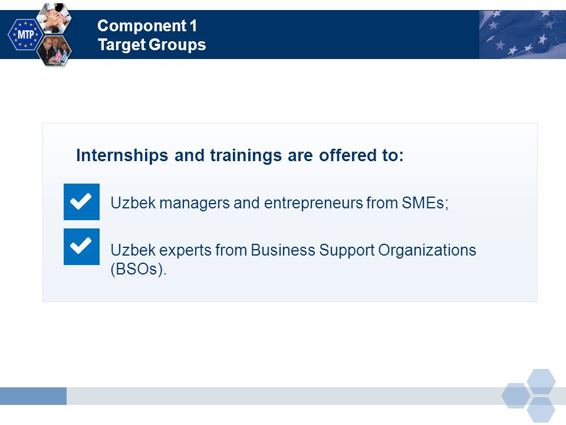
Task: Toggle the checkbox for Uzbek managers and entrepreneurs
Action: 81,202
